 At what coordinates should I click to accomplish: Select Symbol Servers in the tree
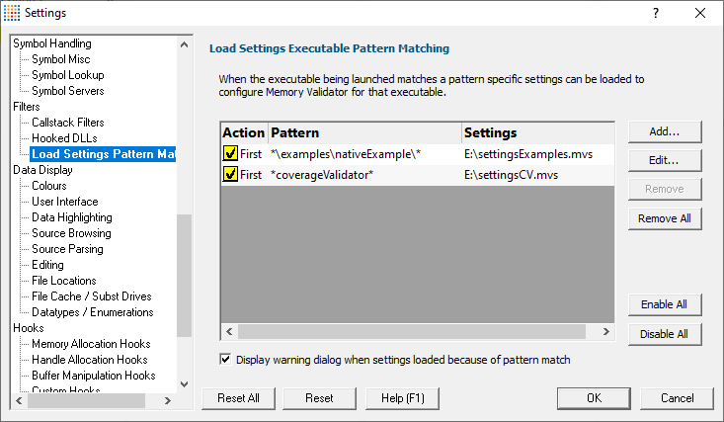point(68,91)
